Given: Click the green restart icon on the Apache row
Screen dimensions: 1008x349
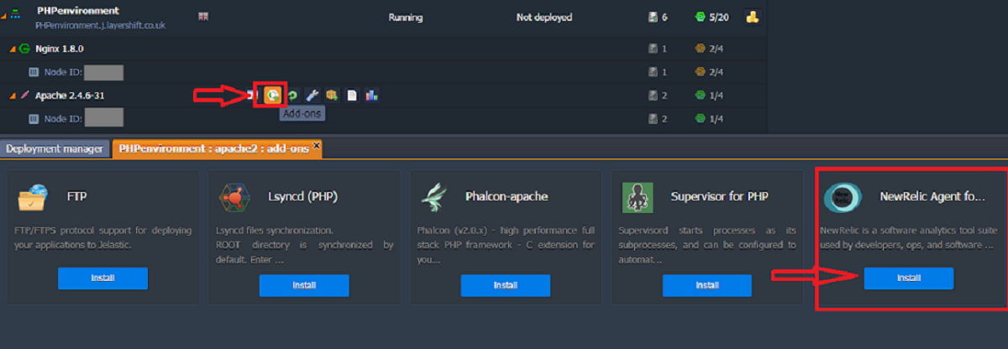Looking at the screenshot, I should pos(292,96).
